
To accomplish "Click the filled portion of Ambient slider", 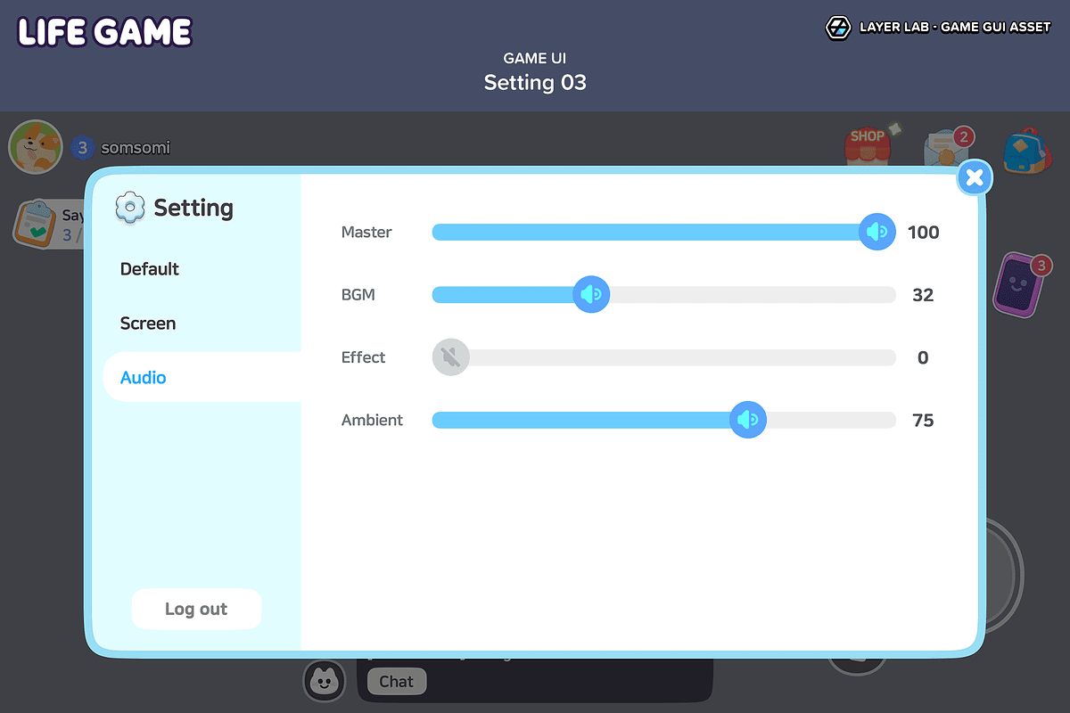I will coord(580,420).
